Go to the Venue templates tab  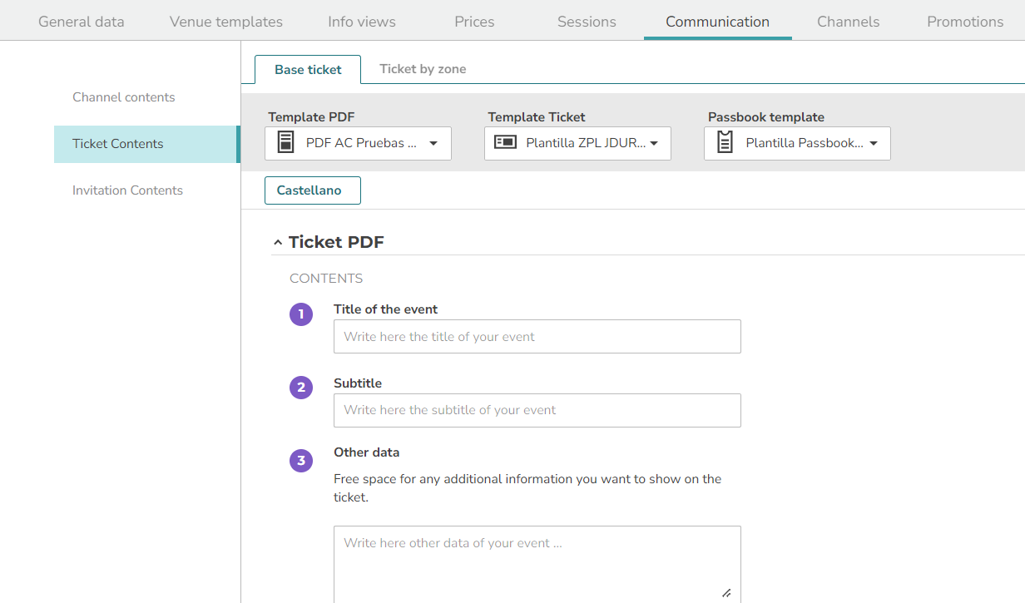click(x=226, y=22)
